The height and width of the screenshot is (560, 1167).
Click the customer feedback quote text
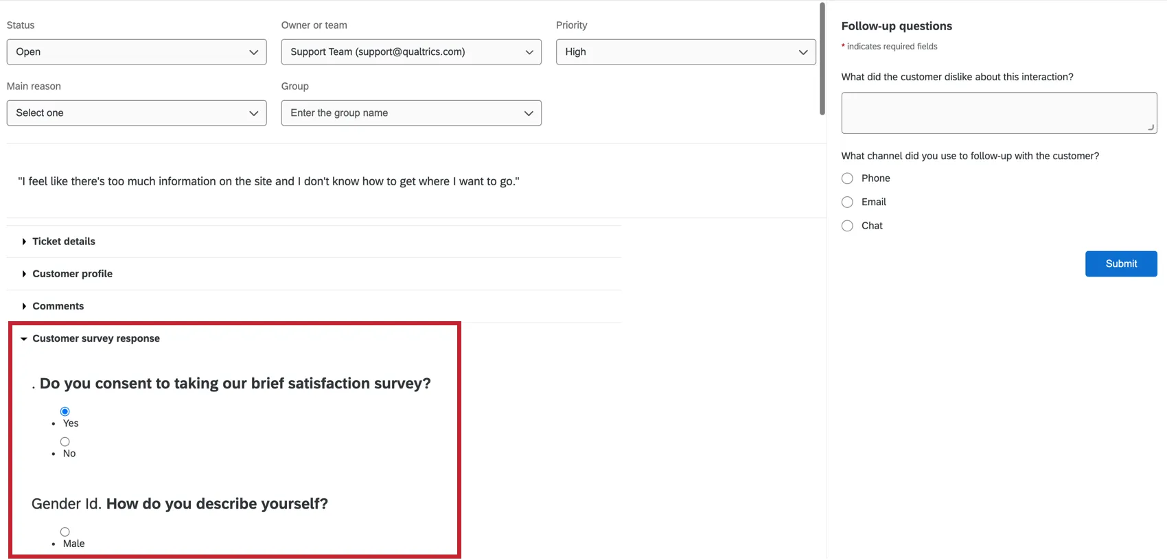pyautogui.click(x=268, y=181)
